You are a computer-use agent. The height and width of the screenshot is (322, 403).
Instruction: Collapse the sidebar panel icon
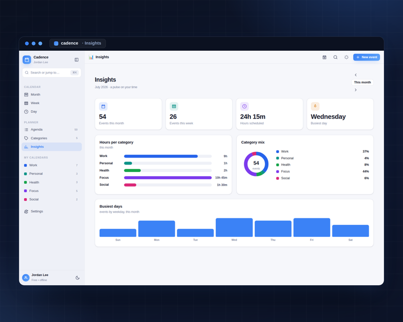tap(77, 59)
